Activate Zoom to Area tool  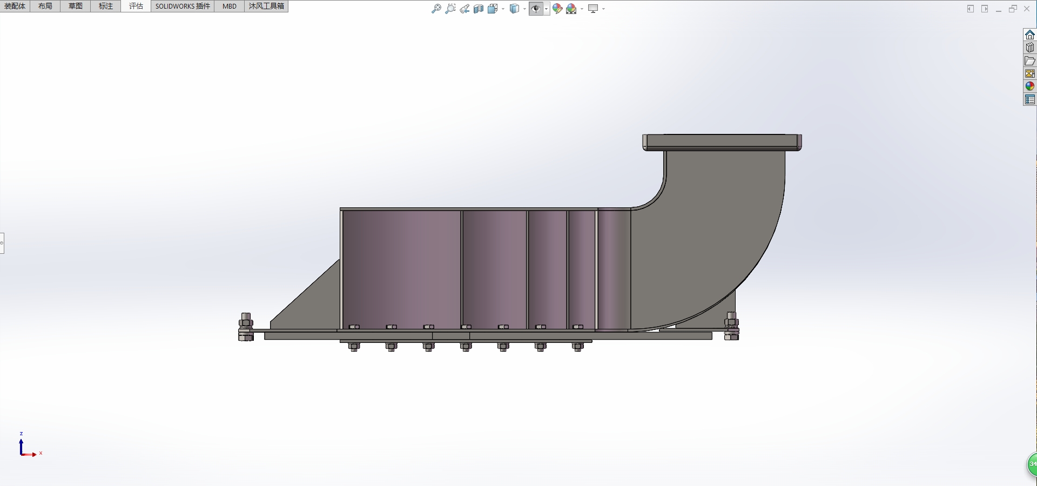click(x=450, y=9)
